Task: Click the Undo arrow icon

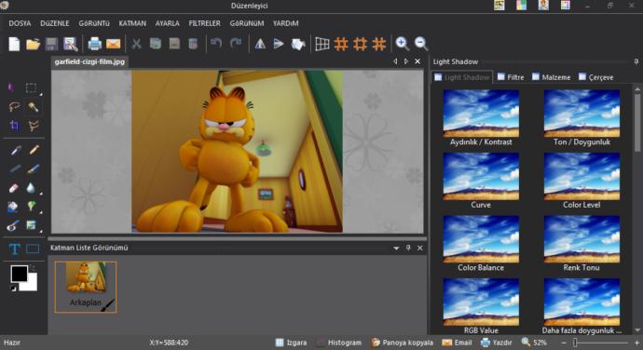Action: (x=216, y=43)
